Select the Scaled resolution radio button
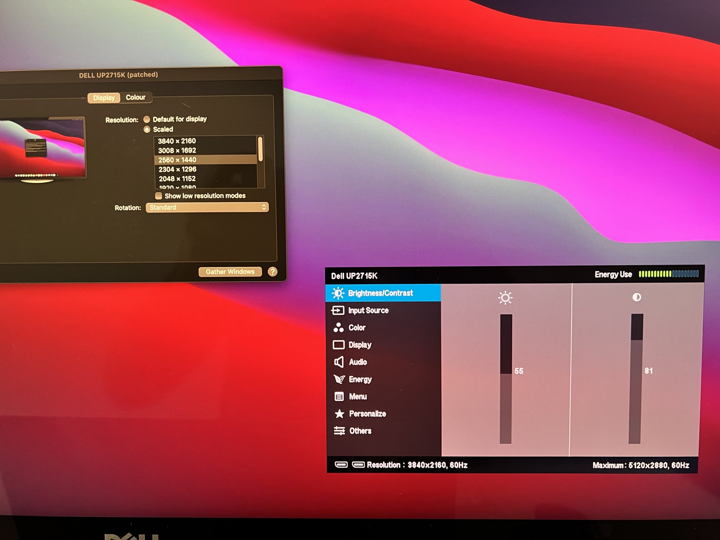The height and width of the screenshot is (540, 720). [x=147, y=129]
